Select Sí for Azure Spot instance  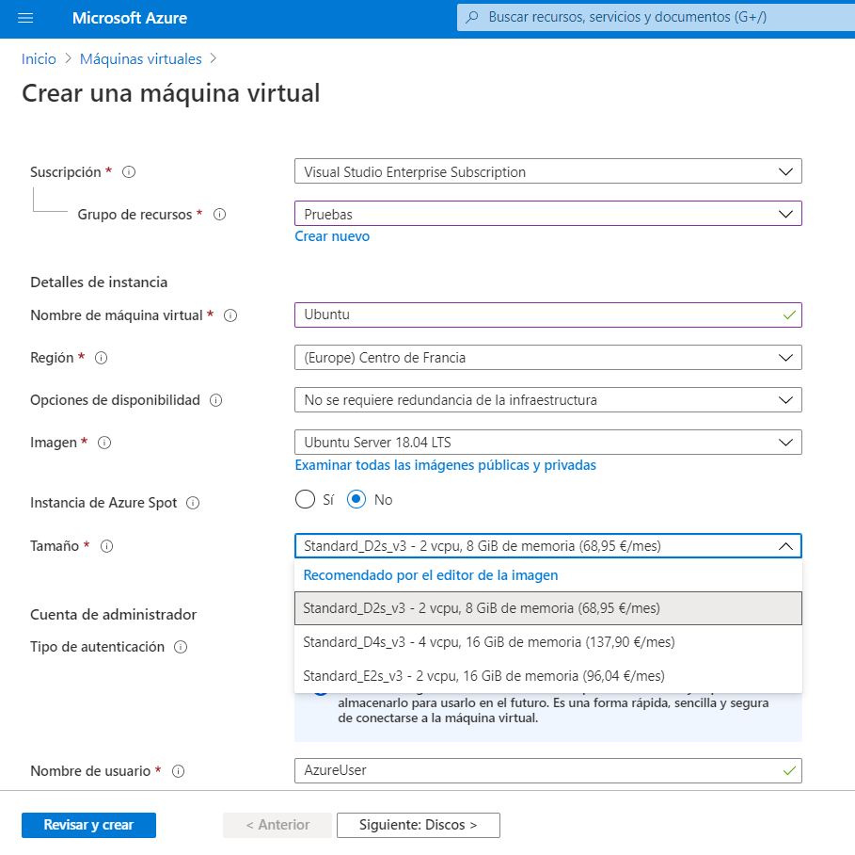point(305,499)
